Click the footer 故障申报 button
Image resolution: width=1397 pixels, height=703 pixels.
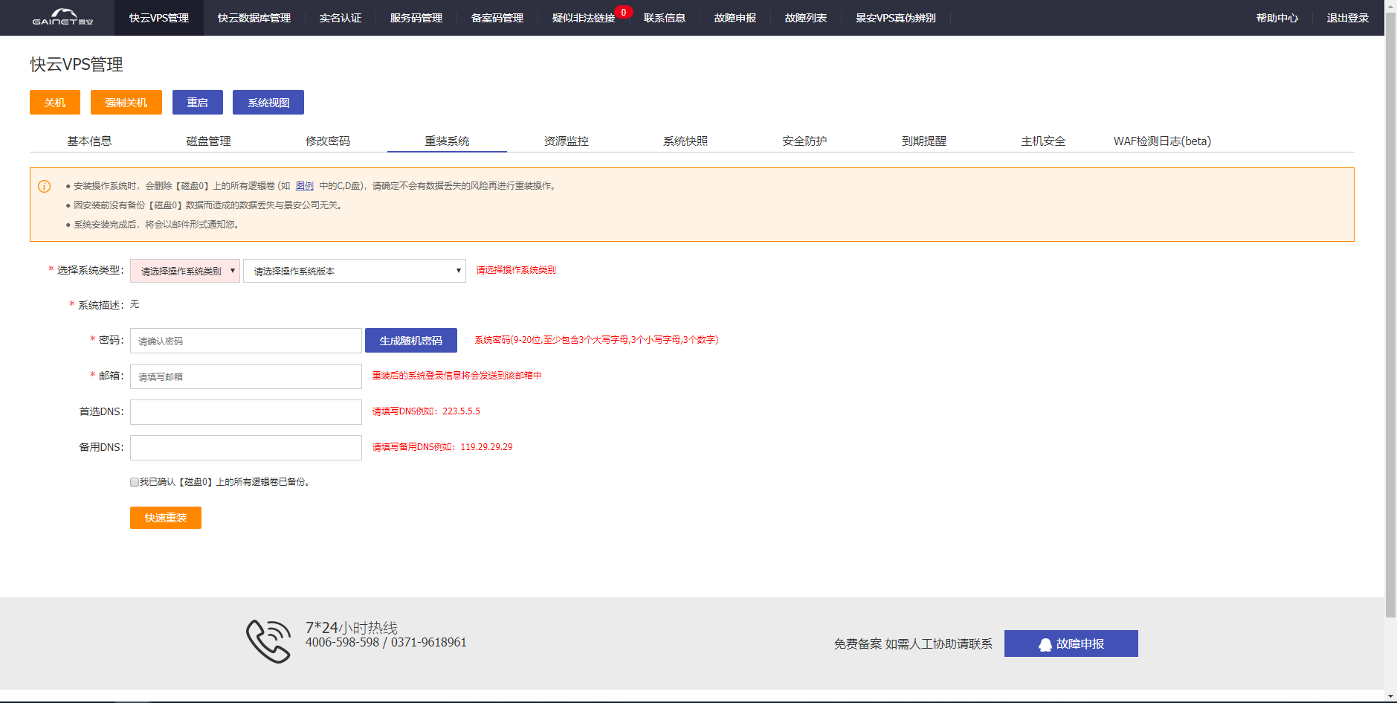[1071, 643]
